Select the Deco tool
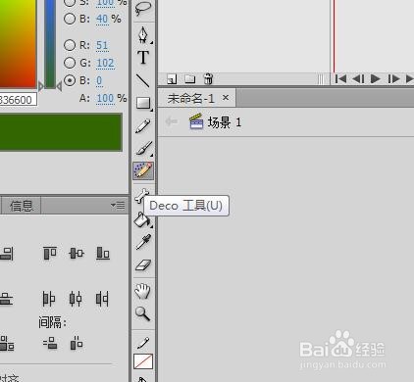The height and width of the screenshot is (382, 414). coord(143,170)
